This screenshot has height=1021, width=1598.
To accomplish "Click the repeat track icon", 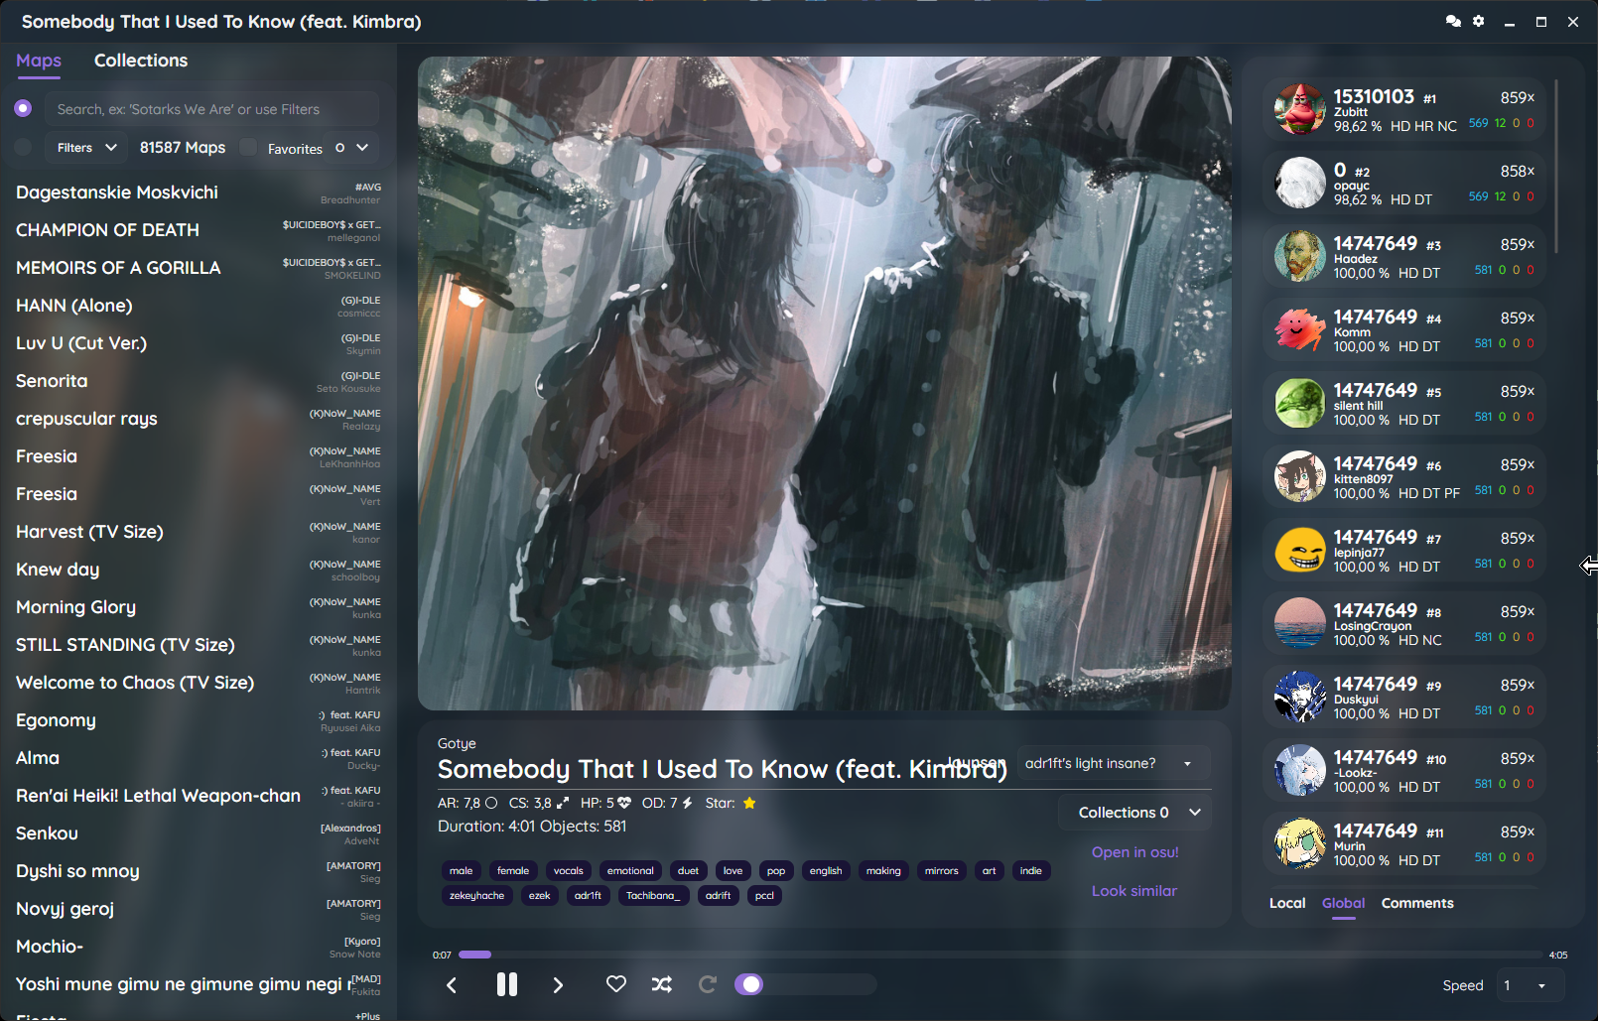I will click(708, 984).
